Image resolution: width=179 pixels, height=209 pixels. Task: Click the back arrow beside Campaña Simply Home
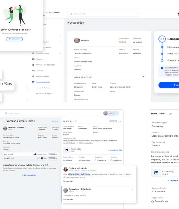coord(4,121)
